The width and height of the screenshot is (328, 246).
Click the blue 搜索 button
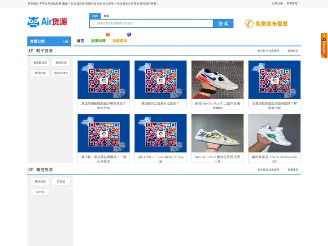coord(223,24)
